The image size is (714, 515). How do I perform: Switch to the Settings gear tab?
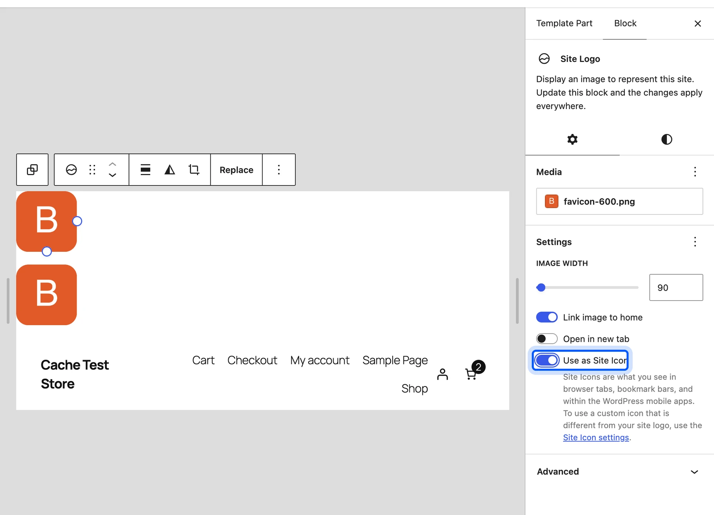(572, 139)
